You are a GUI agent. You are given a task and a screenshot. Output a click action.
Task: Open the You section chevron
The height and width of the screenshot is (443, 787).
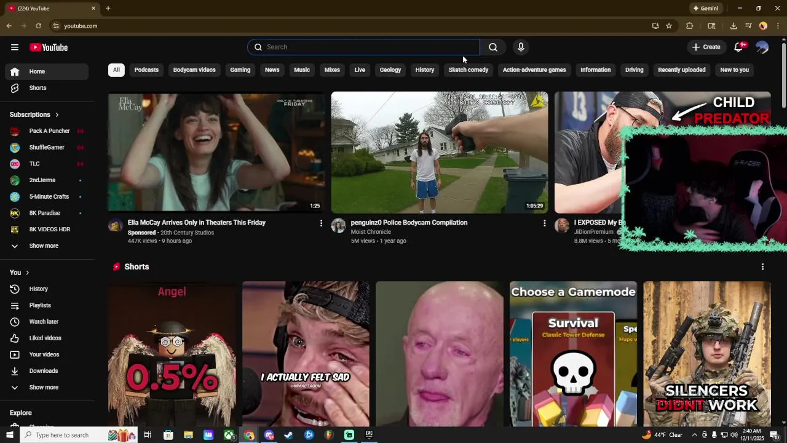coord(27,273)
